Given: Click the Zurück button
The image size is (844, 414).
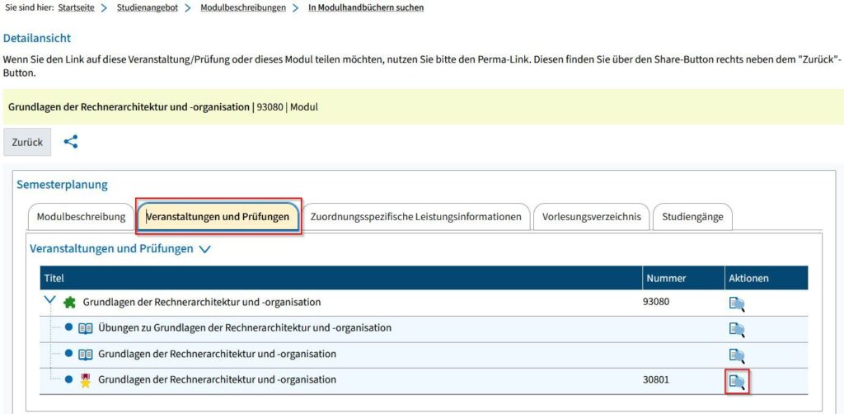Looking at the screenshot, I should pos(27,142).
